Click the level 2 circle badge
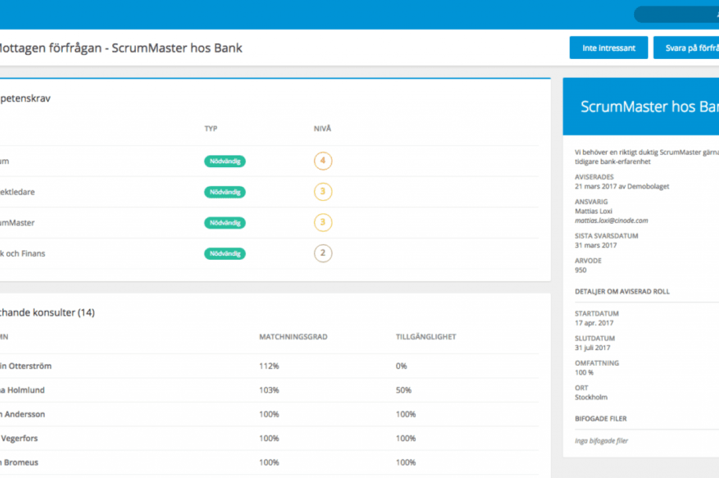This screenshot has height=478, width=719. tap(323, 254)
